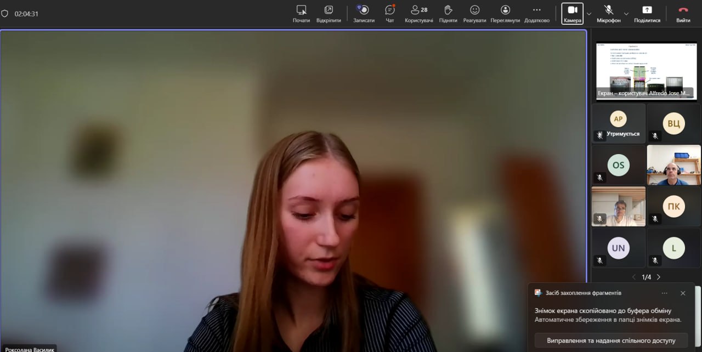The width and height of the screenshot is (702, 352).
Task: Go to next participants page arrow
Action: point(659,277)
